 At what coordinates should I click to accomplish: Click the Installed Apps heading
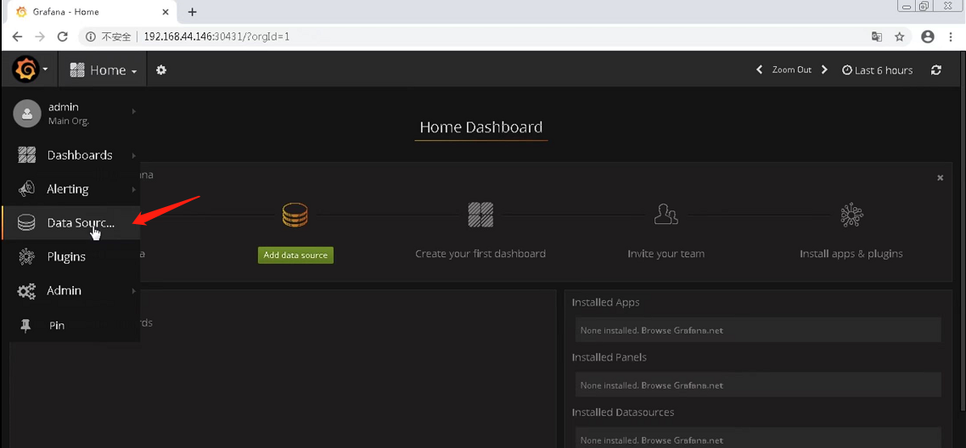(x=605, y=303)
